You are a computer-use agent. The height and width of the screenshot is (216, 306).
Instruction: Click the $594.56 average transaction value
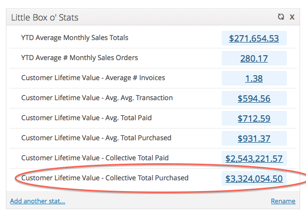254,98
